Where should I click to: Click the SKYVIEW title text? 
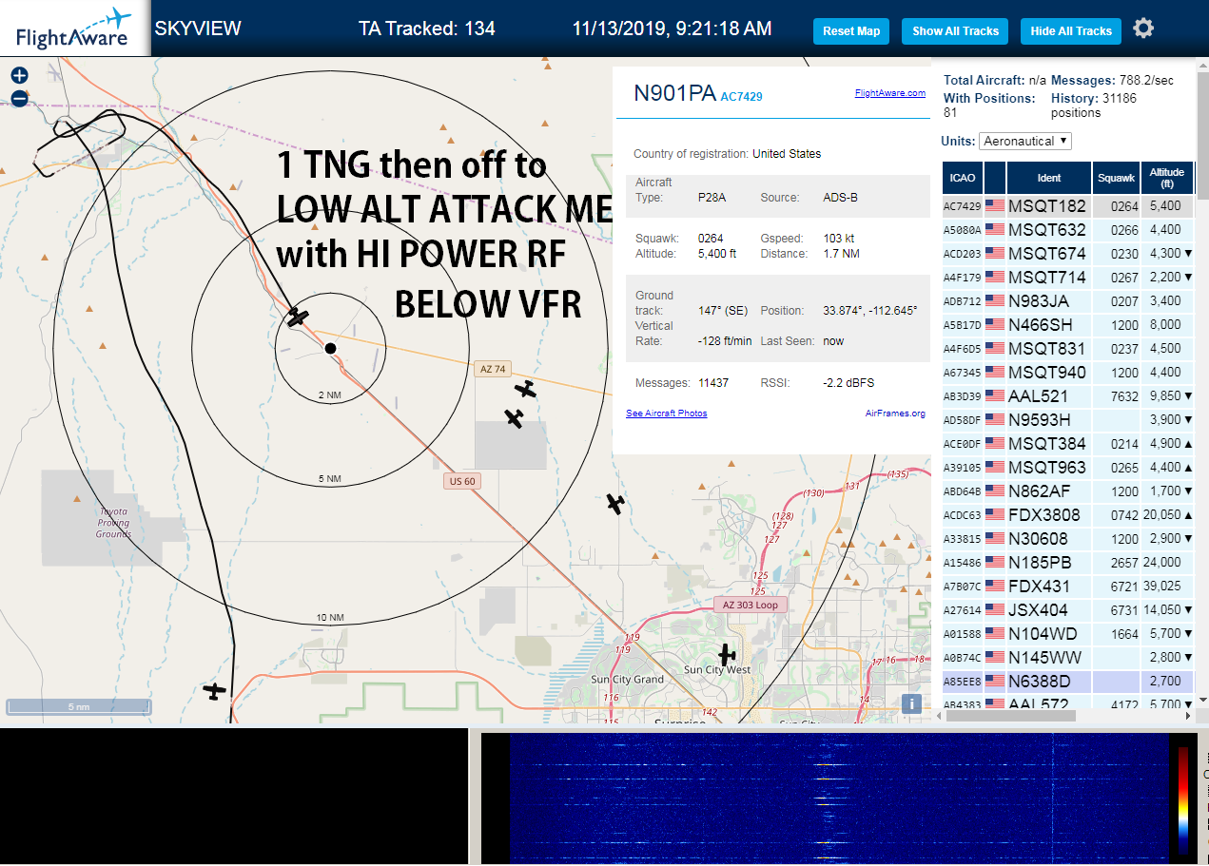click(x=198, y=29)
